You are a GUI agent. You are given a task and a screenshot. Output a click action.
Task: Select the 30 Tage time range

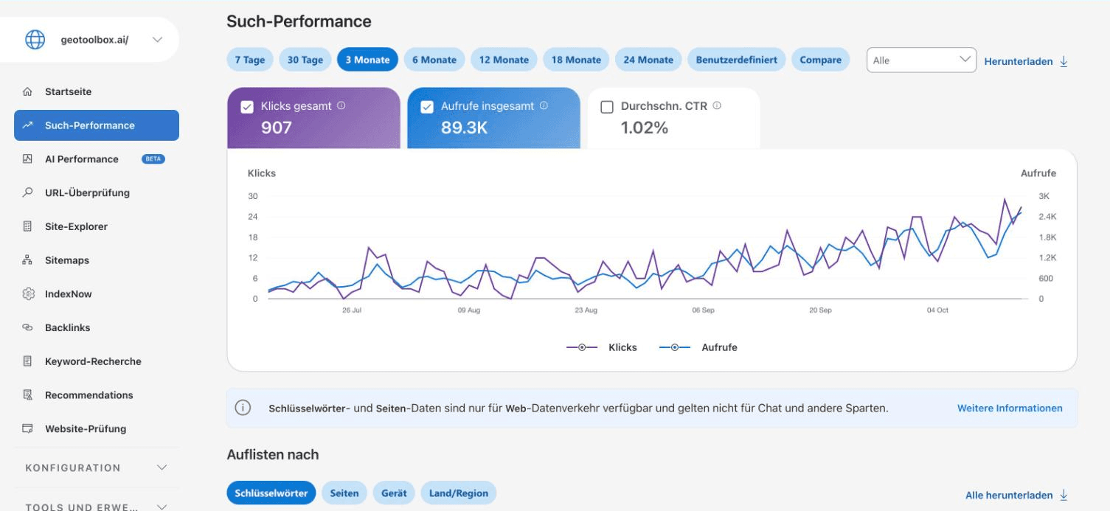(x=305, y=60)
